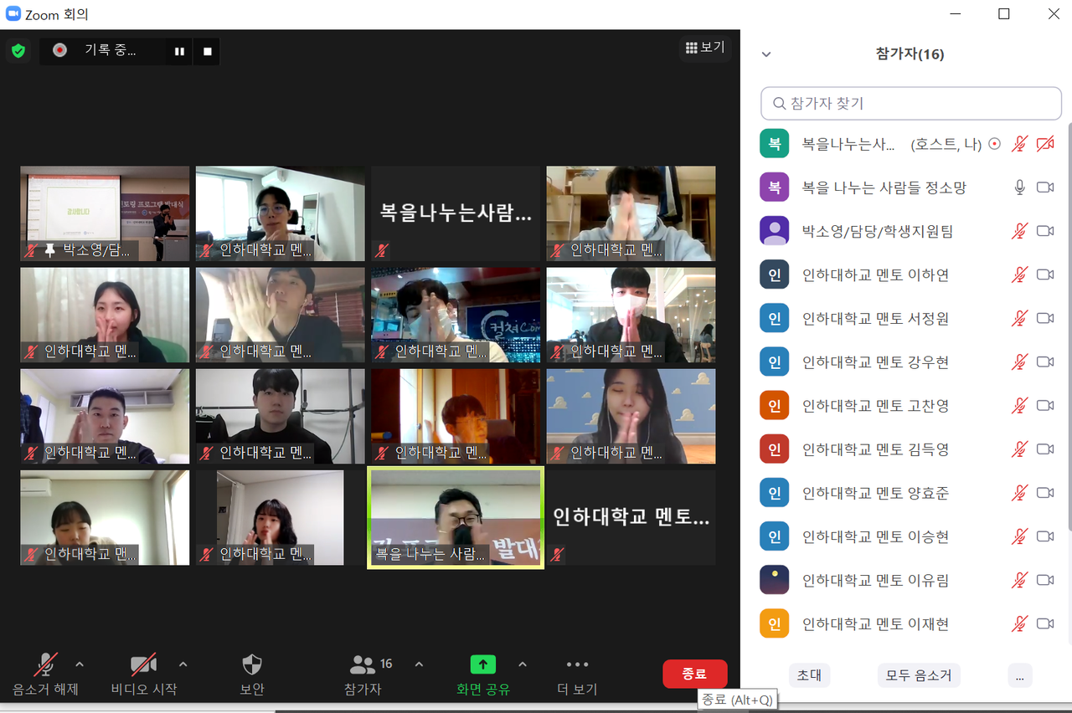Click muted mic icon for 박소영/담당/학생지원팀
Viewport: 1072px width, 713px height.
click(x=1019, y=231)
